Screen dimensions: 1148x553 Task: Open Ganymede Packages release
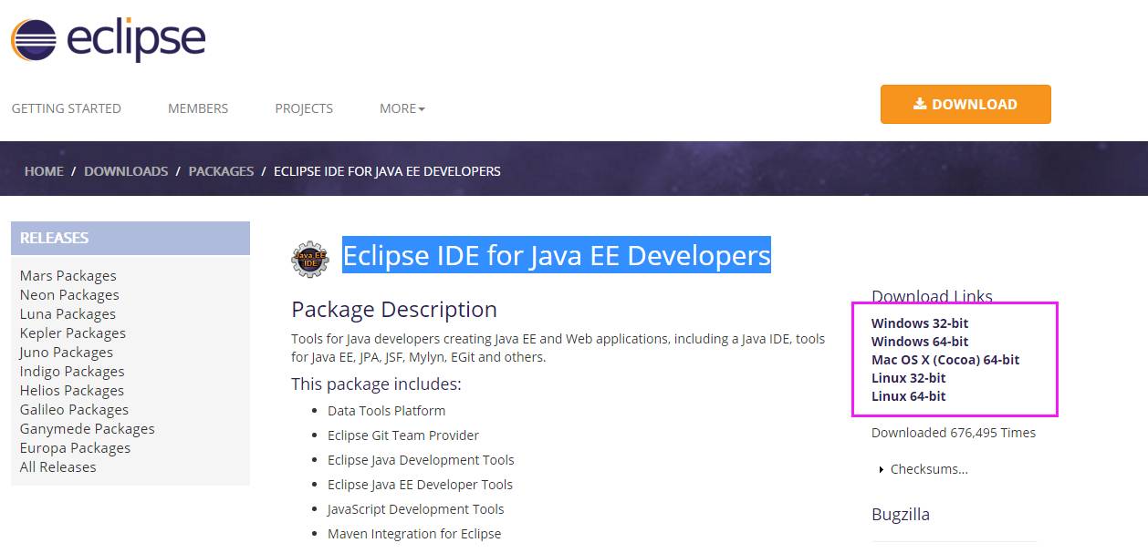(x=88, y=429)
